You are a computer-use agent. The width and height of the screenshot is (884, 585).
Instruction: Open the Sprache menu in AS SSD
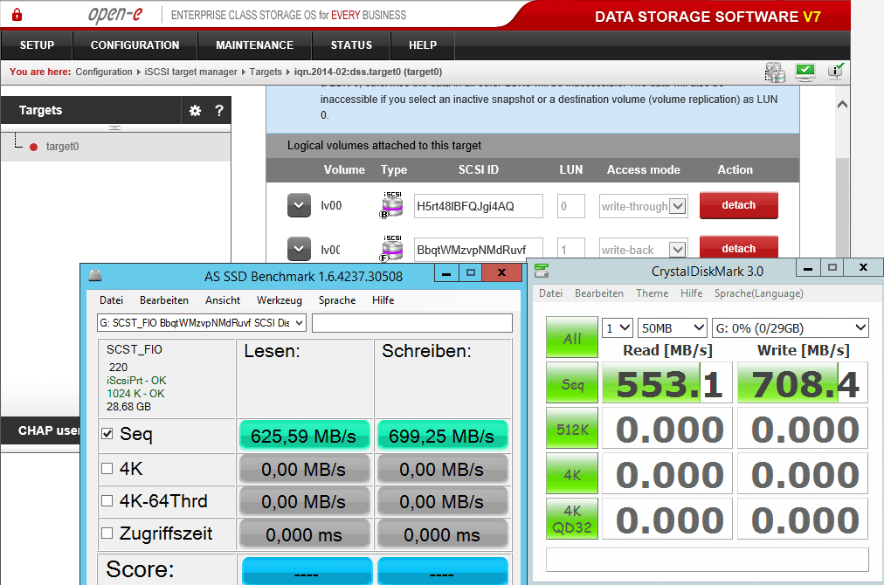point(337,300)
